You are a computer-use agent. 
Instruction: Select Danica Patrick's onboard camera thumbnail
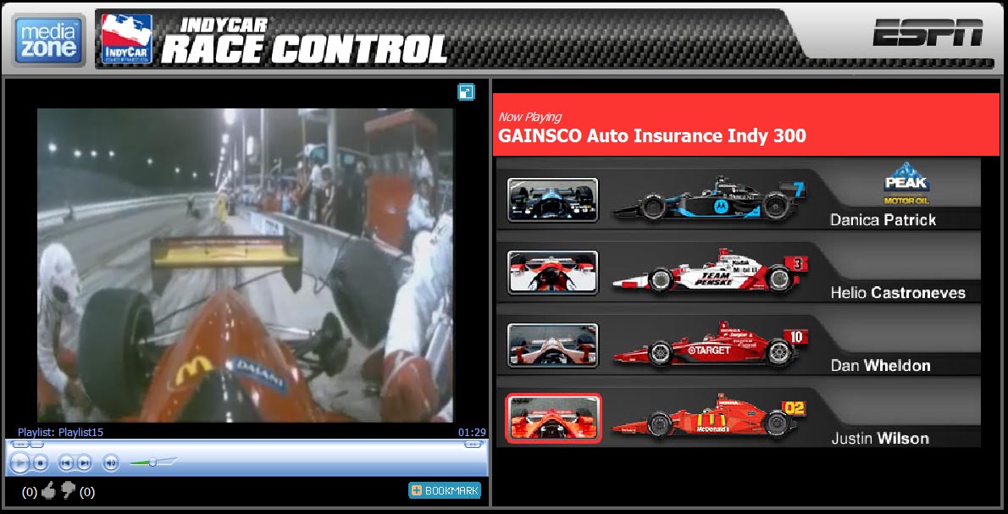coord(553,200)
